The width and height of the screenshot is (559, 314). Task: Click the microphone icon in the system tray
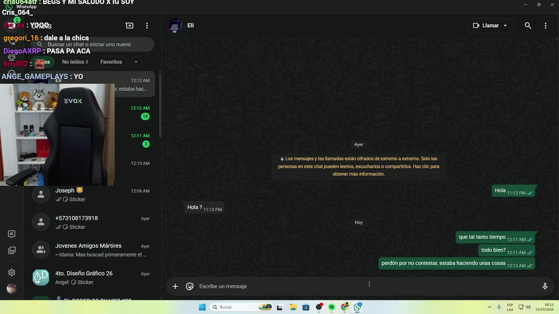(x=499, y=307)
